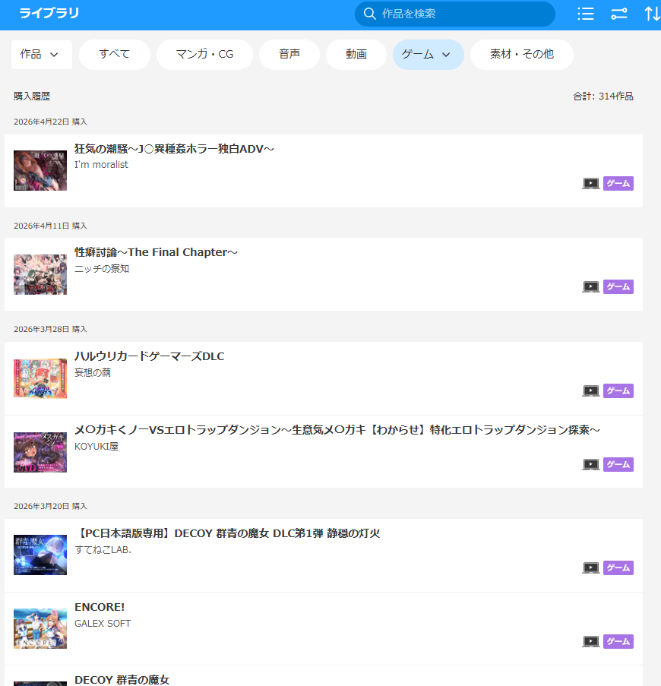Image resolution: width=661 pixels, height=686 pixels.
Task: Click circle name ニッチの察知
Action: tap(102, 269)
